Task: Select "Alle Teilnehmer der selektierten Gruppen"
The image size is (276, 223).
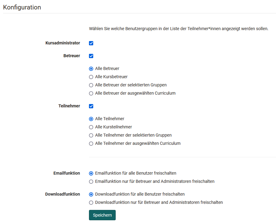Action: pos(91,135)
